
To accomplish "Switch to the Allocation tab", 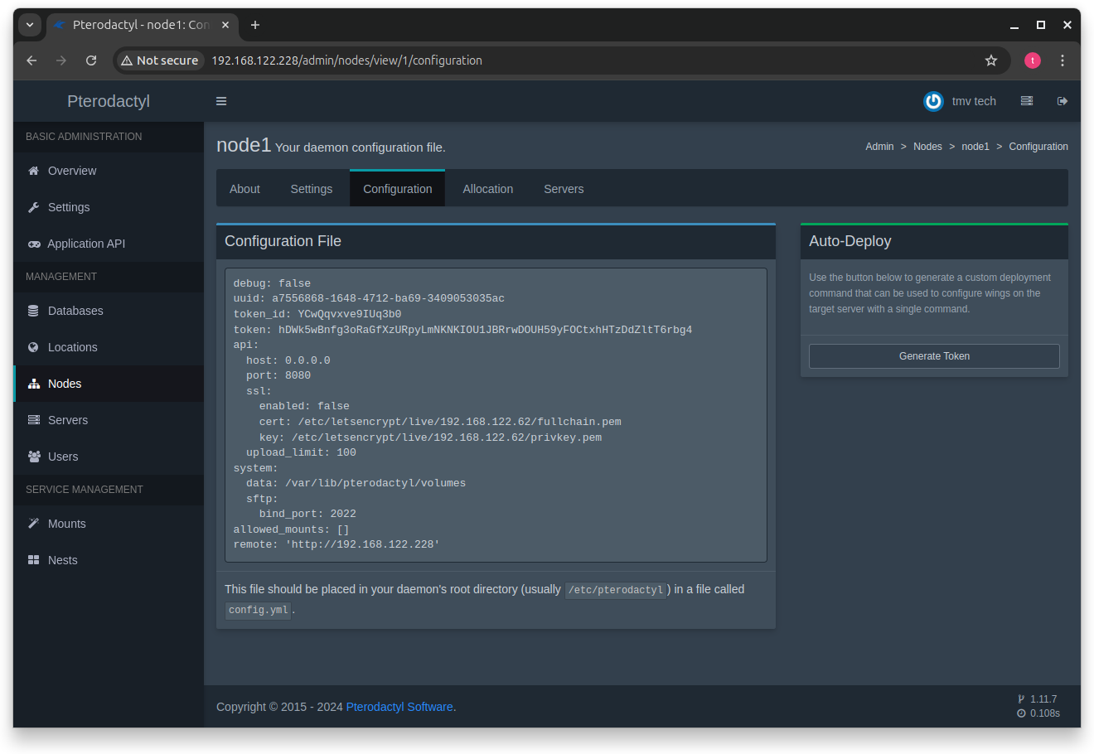I will [x=487, y=188].
